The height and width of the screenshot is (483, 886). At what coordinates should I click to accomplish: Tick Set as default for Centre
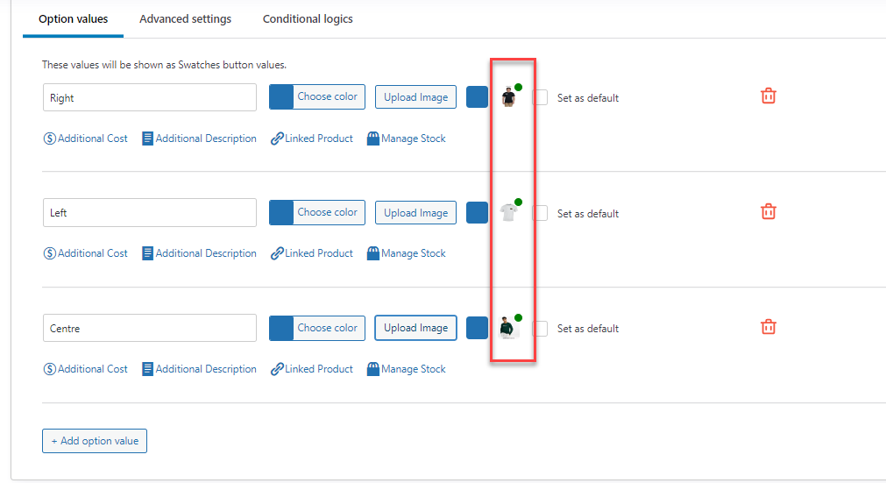pos(541,329)
